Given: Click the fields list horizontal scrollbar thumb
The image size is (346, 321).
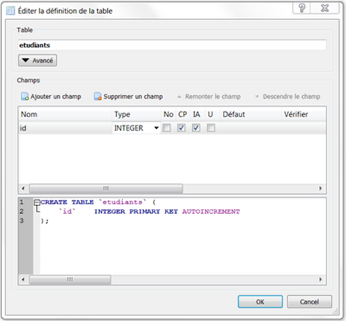Looking at the screenshot, I should [106, 188].
